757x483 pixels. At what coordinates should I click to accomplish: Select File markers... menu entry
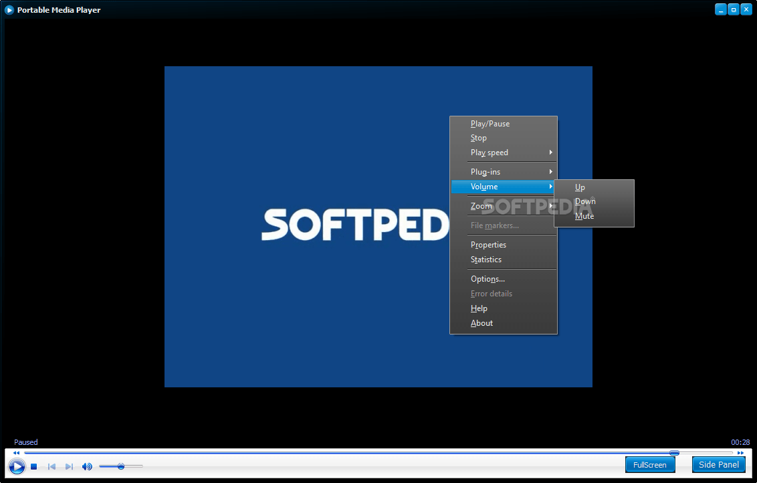[504, 225]
